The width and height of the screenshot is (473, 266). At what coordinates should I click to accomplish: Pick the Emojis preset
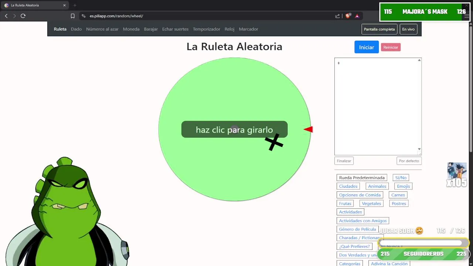point(403,186)
